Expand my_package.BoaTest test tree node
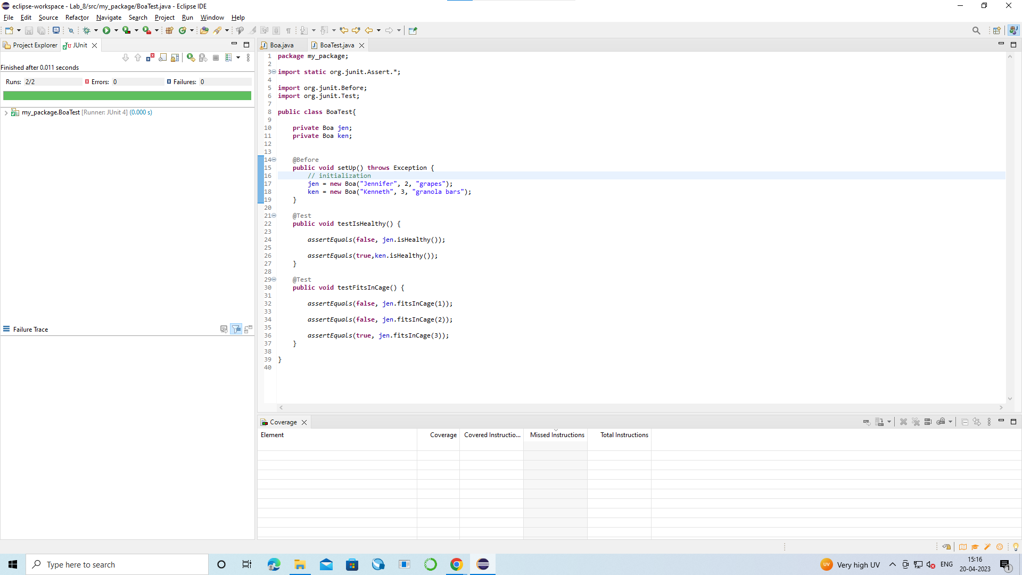 pos(6,113)
